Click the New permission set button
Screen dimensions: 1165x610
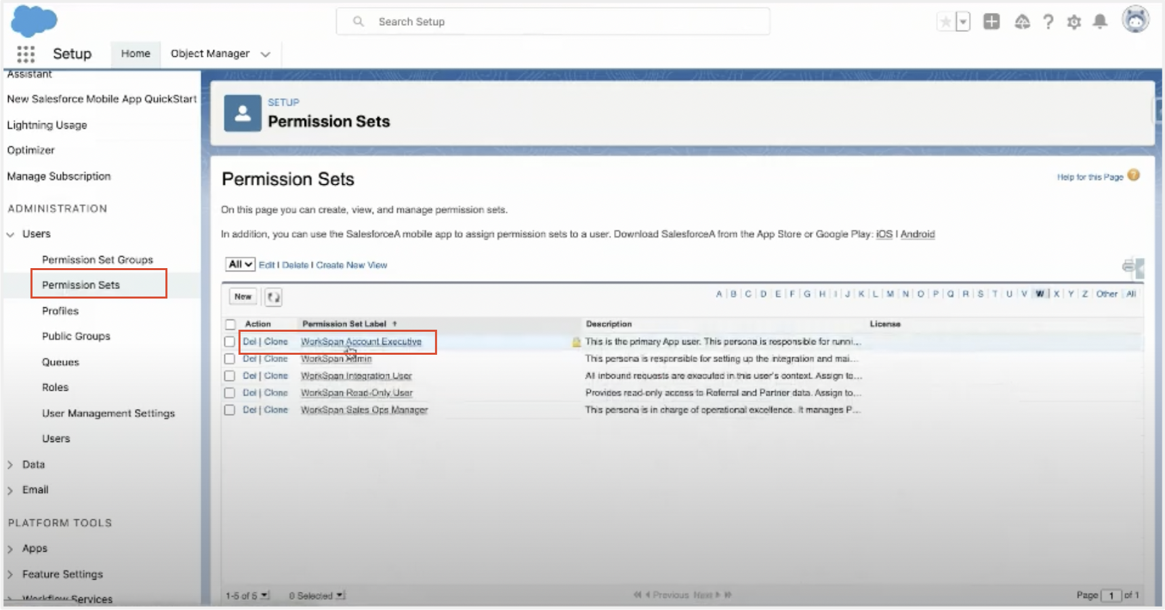click(243, 297)
